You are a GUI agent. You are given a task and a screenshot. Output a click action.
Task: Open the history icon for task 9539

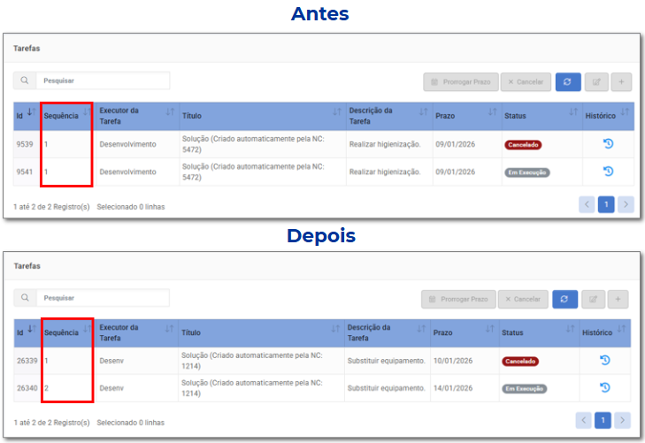pyautogui.click(x=608, y=144)
